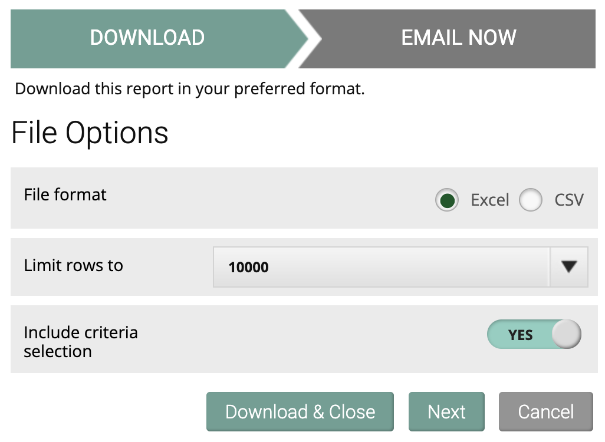Click the YES label on toggle
The height and width of the screenshot is (442, 605).
click(x=520, y=335)
